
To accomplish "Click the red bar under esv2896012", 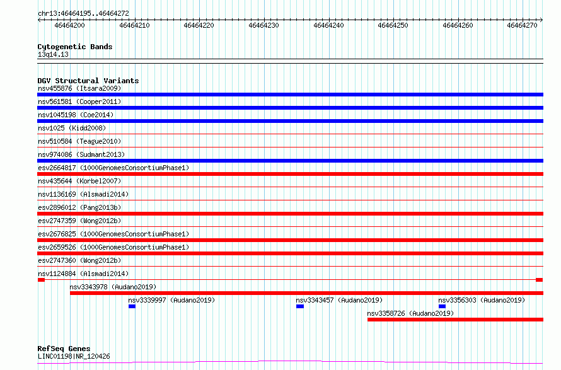I will pos(290,214).
